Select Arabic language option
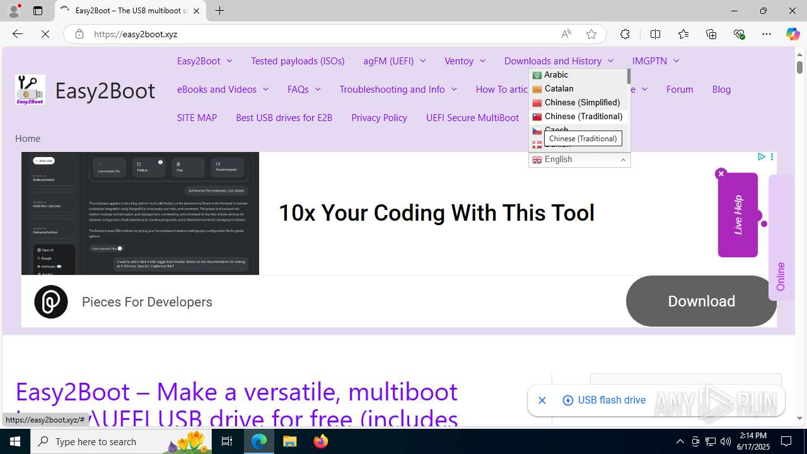The width and height of the screenshot is (807, 454). coord(578,75)
